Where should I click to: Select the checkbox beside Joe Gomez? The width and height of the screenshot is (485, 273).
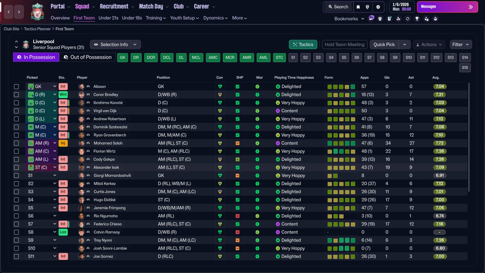click(16, 256)
